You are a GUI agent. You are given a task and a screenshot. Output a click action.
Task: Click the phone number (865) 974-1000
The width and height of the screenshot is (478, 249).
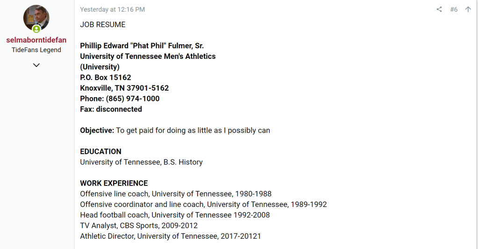point(133,99)
